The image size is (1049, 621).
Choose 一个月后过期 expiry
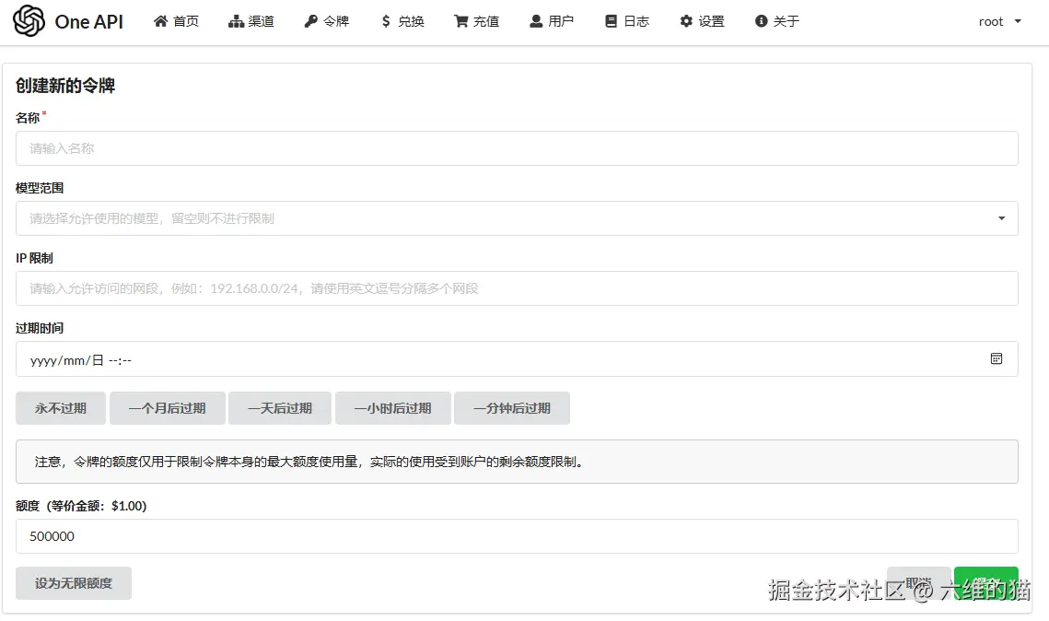pos(168,408)
